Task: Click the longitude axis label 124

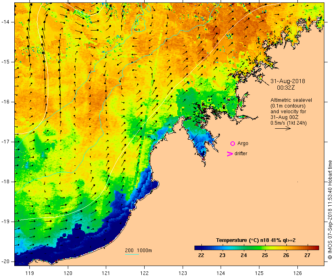Action: [221, 273]
